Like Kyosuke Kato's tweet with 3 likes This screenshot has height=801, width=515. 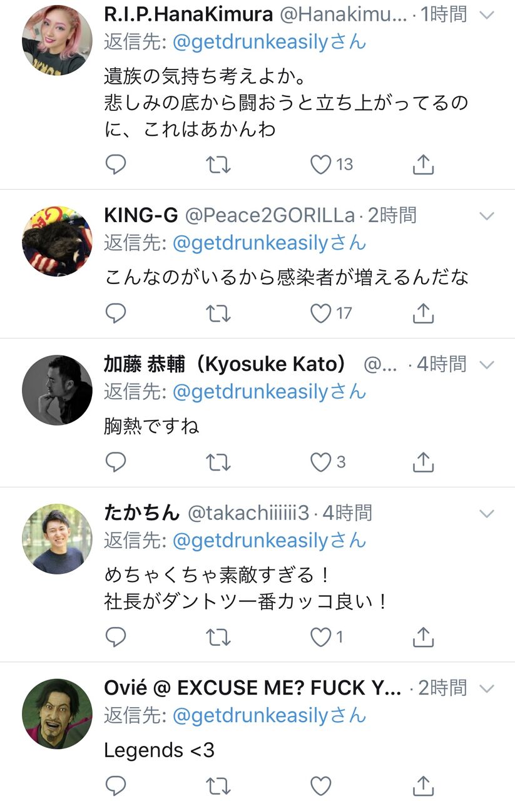321,462
